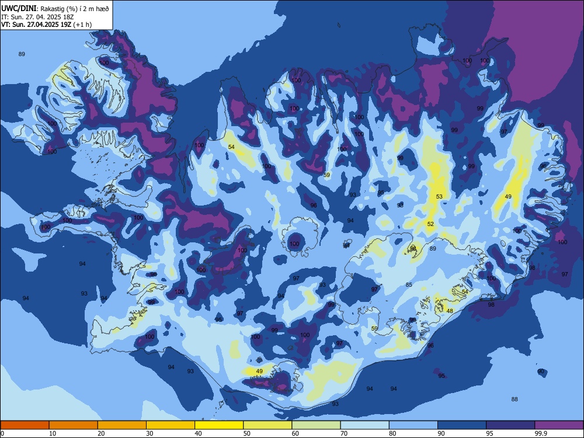Choose the golden 30–40 legend band

[x=171, y=425]
